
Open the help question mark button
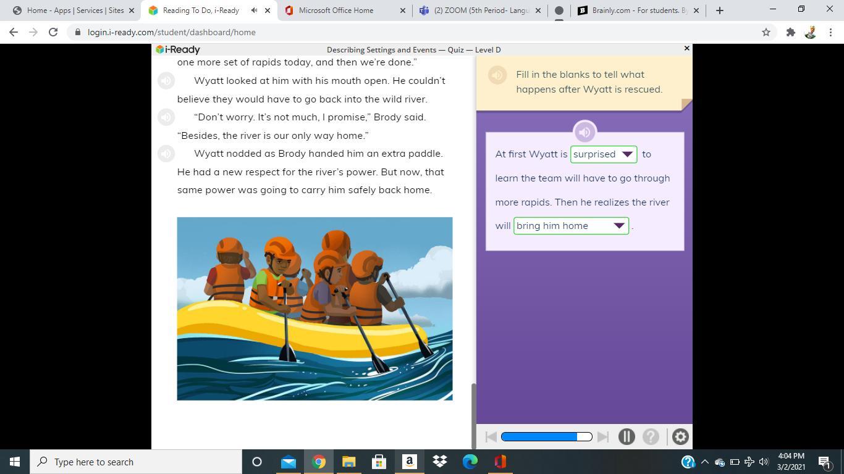pos(651,436)
